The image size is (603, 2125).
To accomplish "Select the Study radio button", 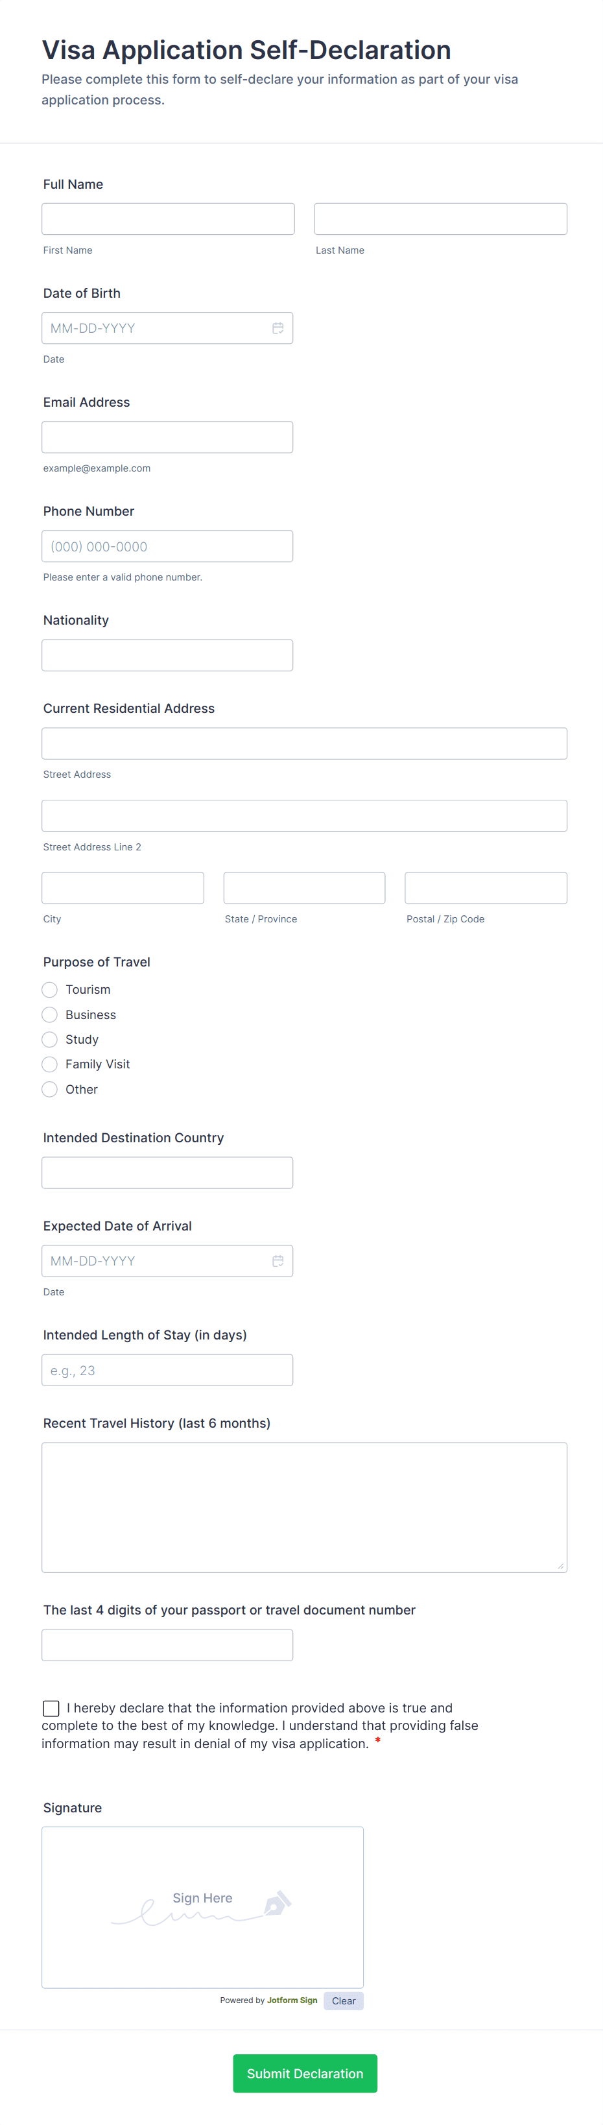I will click(x=49, y=1039).
